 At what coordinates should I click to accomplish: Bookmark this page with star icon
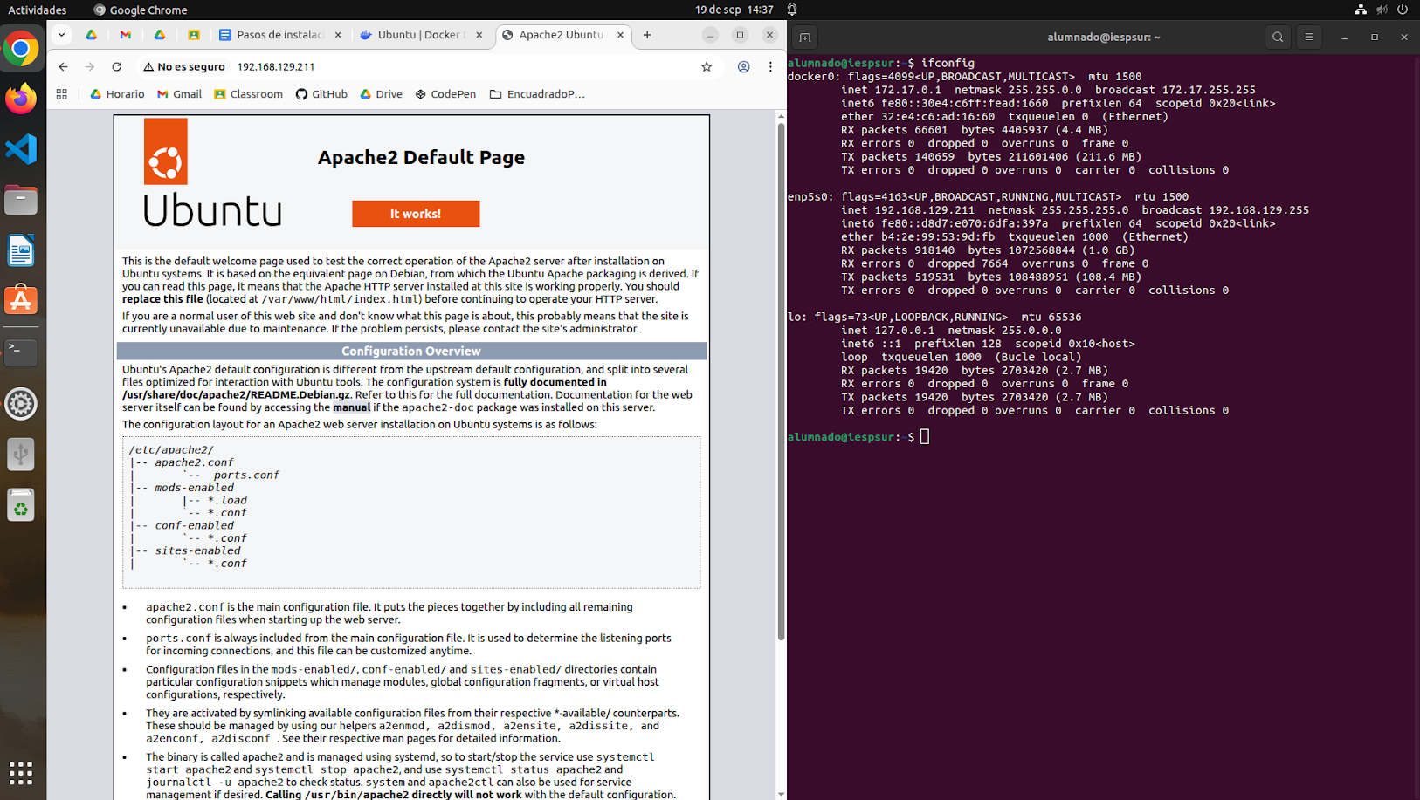[x=707, y=66]
